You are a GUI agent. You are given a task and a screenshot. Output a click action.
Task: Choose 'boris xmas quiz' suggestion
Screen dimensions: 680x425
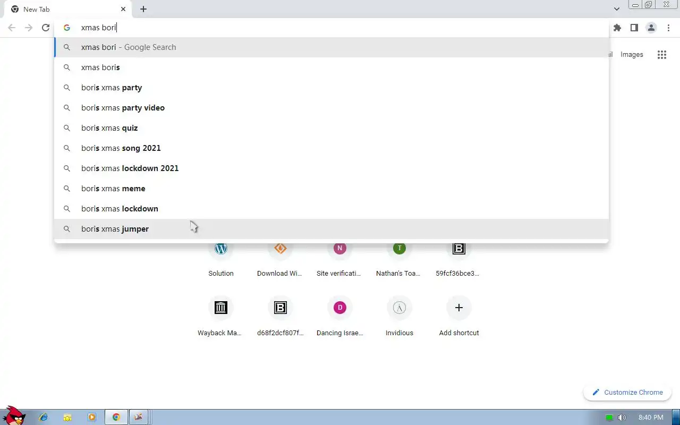(x=331, y=128)
